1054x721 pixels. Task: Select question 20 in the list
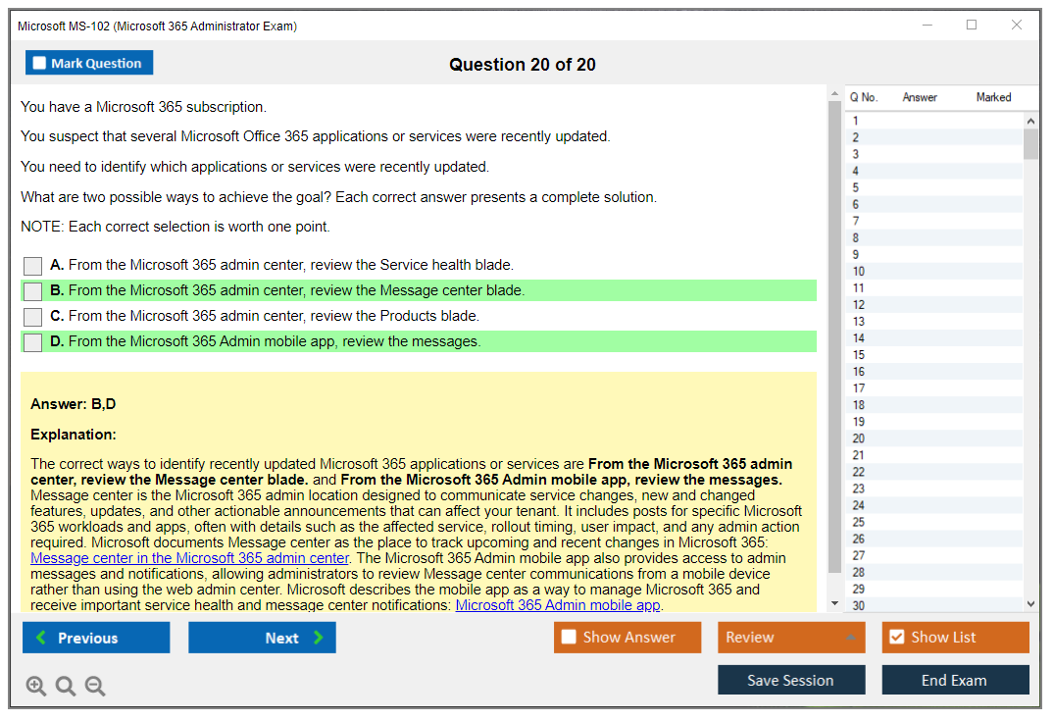tap(934, 438)
